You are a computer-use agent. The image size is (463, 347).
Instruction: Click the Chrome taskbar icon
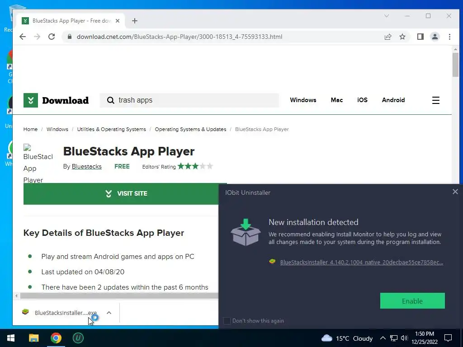(x=56, y=338)
